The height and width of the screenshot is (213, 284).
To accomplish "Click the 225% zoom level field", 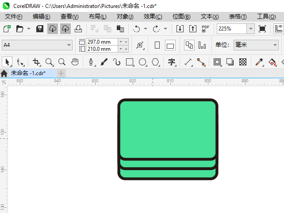I will pyautogui.click(x=232, y=29).
